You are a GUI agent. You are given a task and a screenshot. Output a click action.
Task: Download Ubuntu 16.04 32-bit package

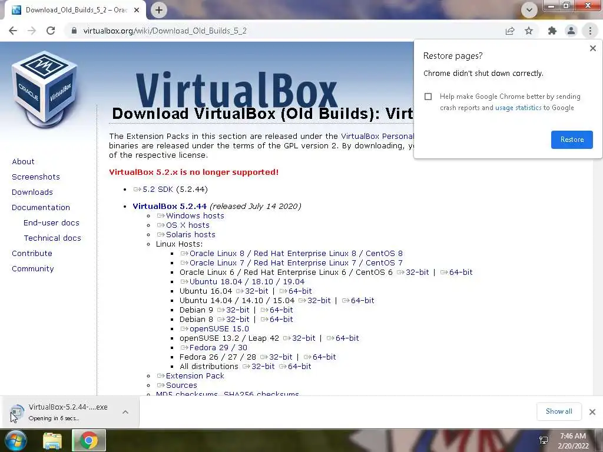[x=252, y=291]
